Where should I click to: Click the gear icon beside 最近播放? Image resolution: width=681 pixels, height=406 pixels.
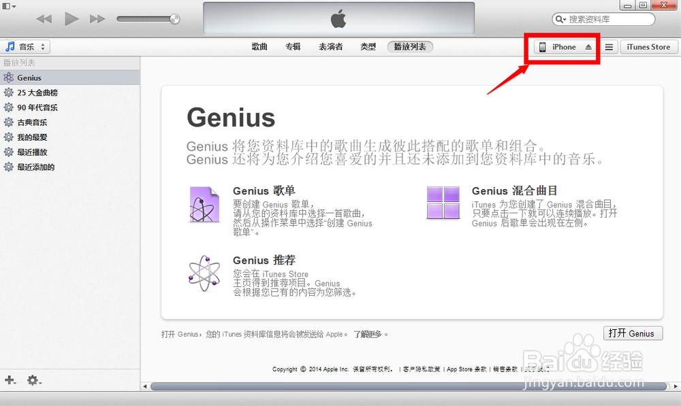[x=8, y=152]
